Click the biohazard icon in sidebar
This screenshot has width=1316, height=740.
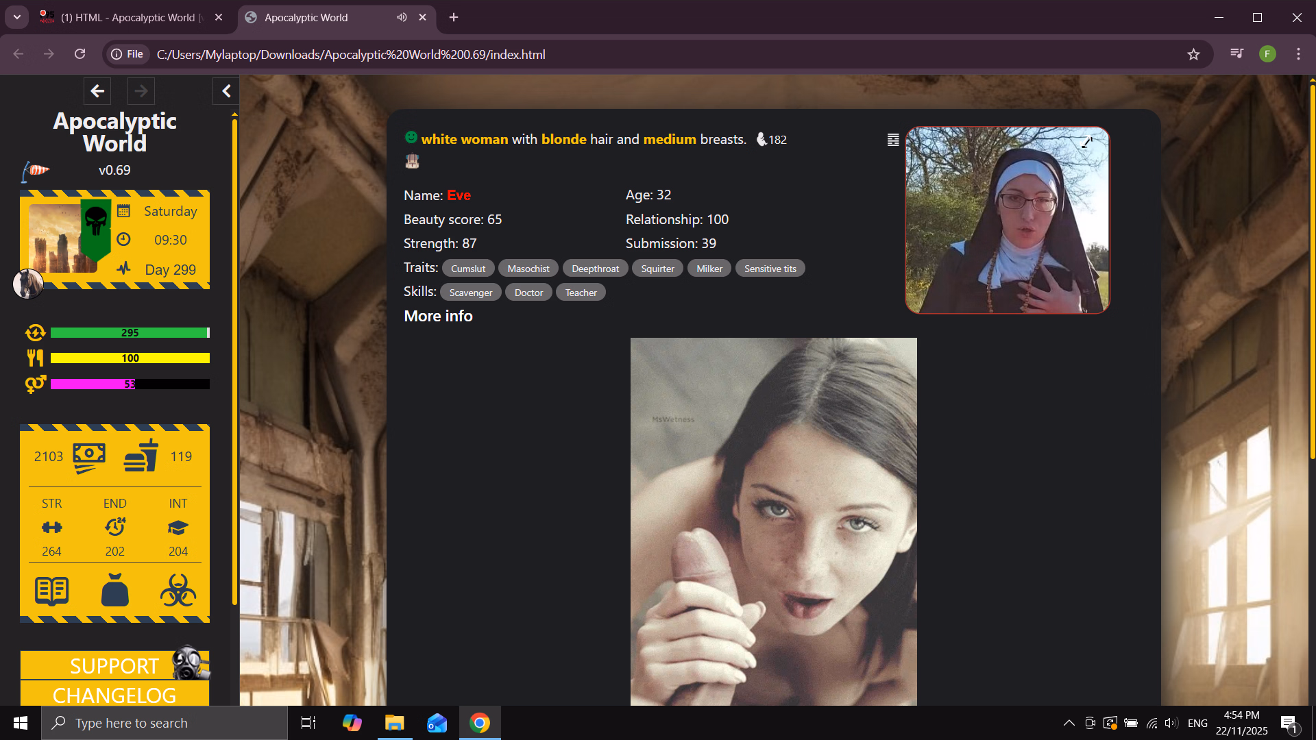pos(178,591)
